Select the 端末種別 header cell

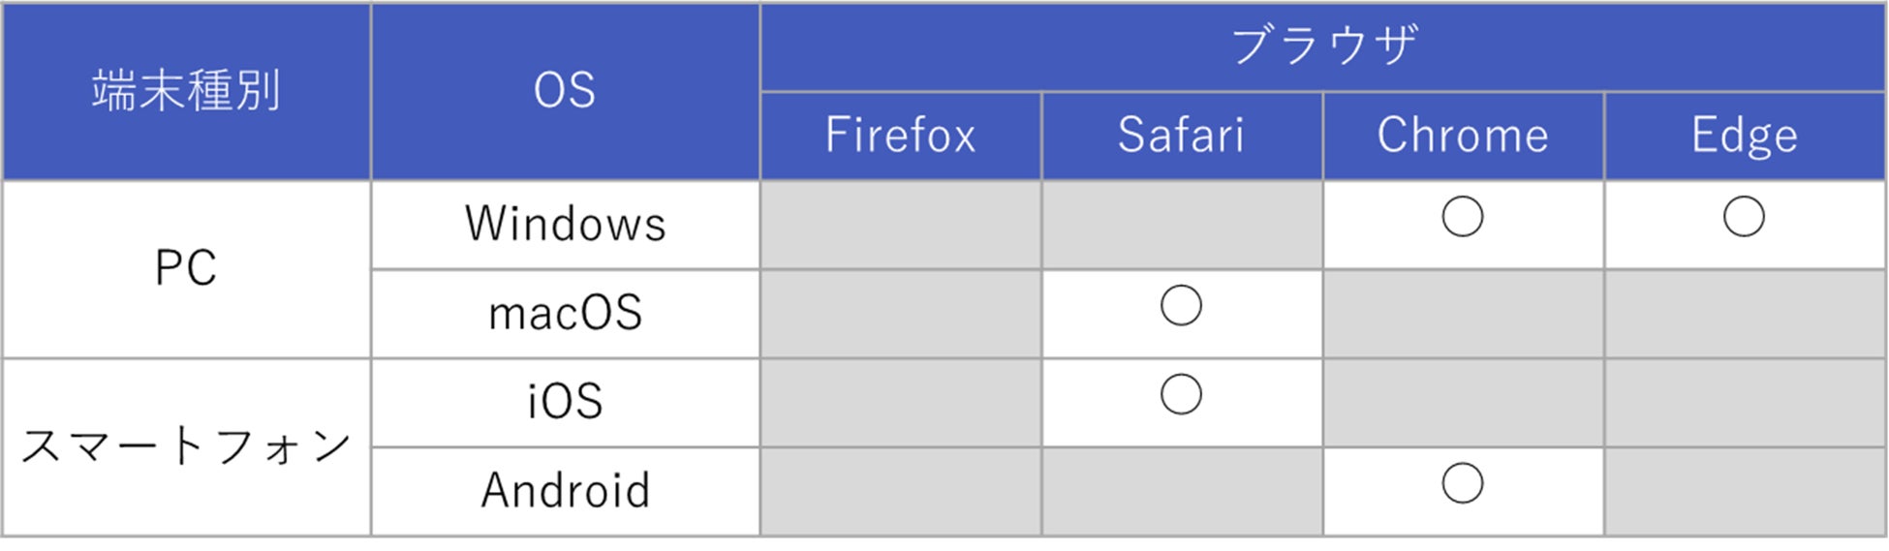point(186,91)
